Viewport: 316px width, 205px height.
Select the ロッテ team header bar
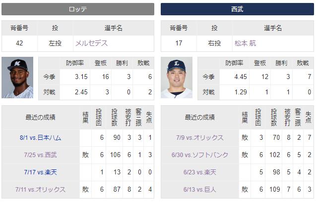tap(78, 9)
